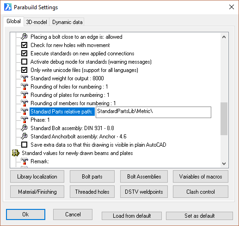Click the beams and plates group icon
Screen dimensions: 239x226
pos(16,153)
